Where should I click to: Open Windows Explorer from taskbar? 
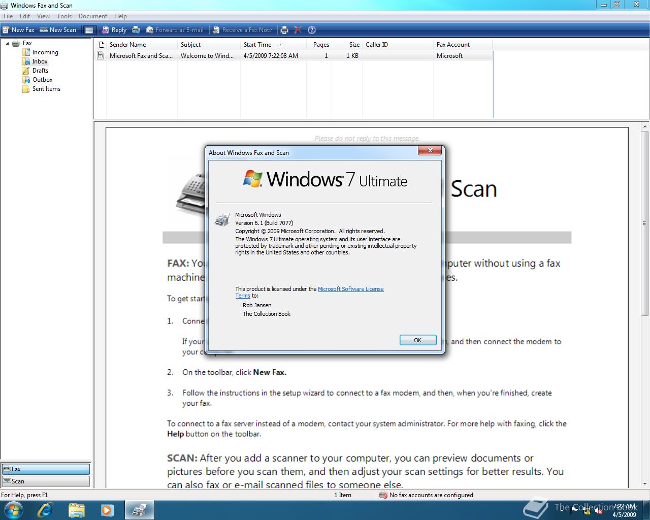pos(76,510)
